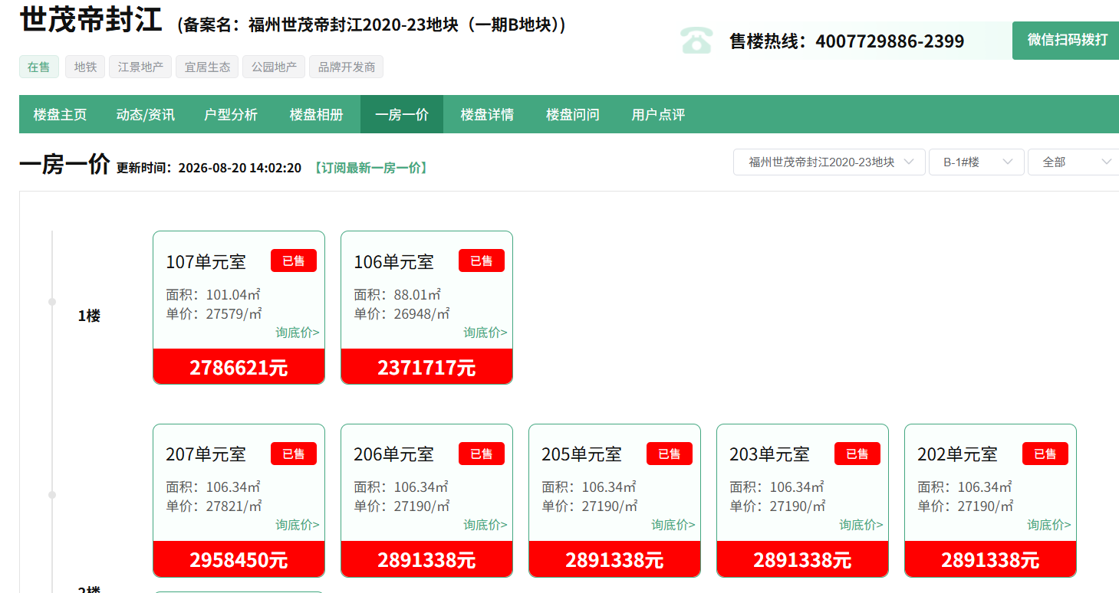Click the 2786621元 total price bar
Screen dimensions: 1119x593
pos(239,367)
